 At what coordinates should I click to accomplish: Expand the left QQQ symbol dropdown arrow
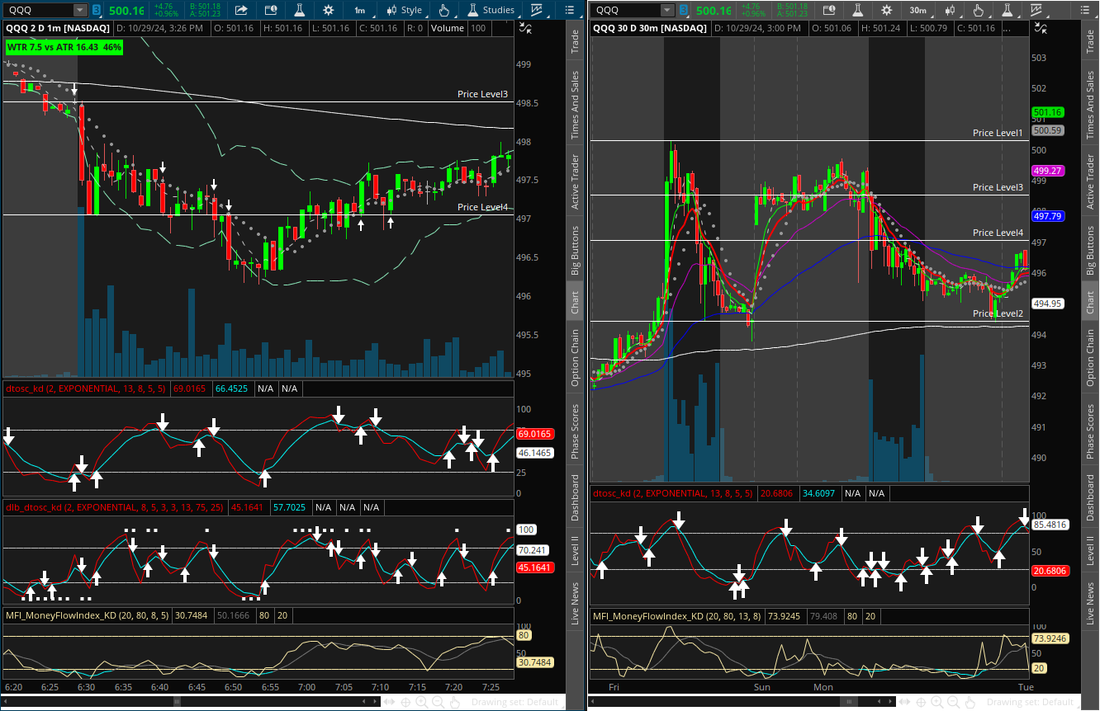tap(79, 10)
